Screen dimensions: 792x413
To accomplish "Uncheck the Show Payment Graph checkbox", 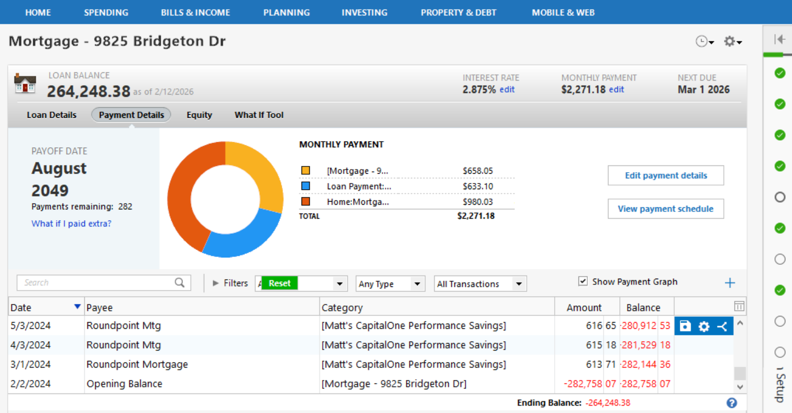I will pyautogui.click(x=583, y=281).
